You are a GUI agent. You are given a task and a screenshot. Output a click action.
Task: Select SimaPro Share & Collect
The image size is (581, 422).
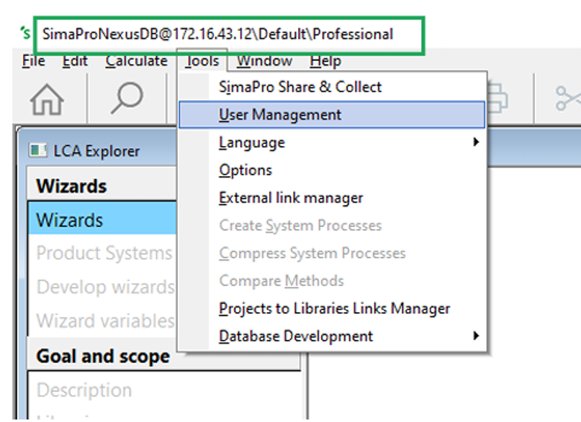332,87
